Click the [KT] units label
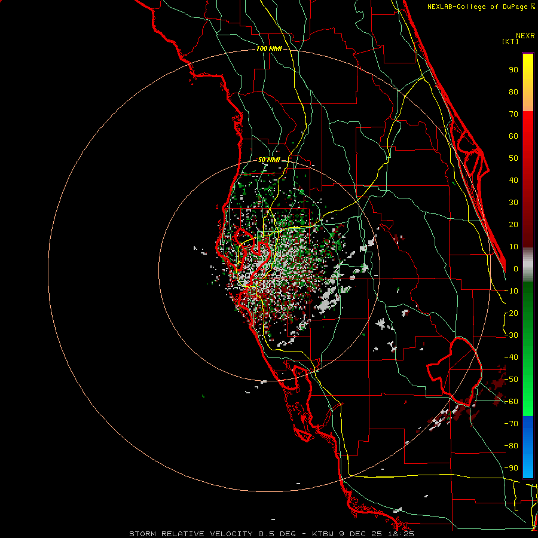The height and width of the screenshot is (538, 538). coord(511,41)
